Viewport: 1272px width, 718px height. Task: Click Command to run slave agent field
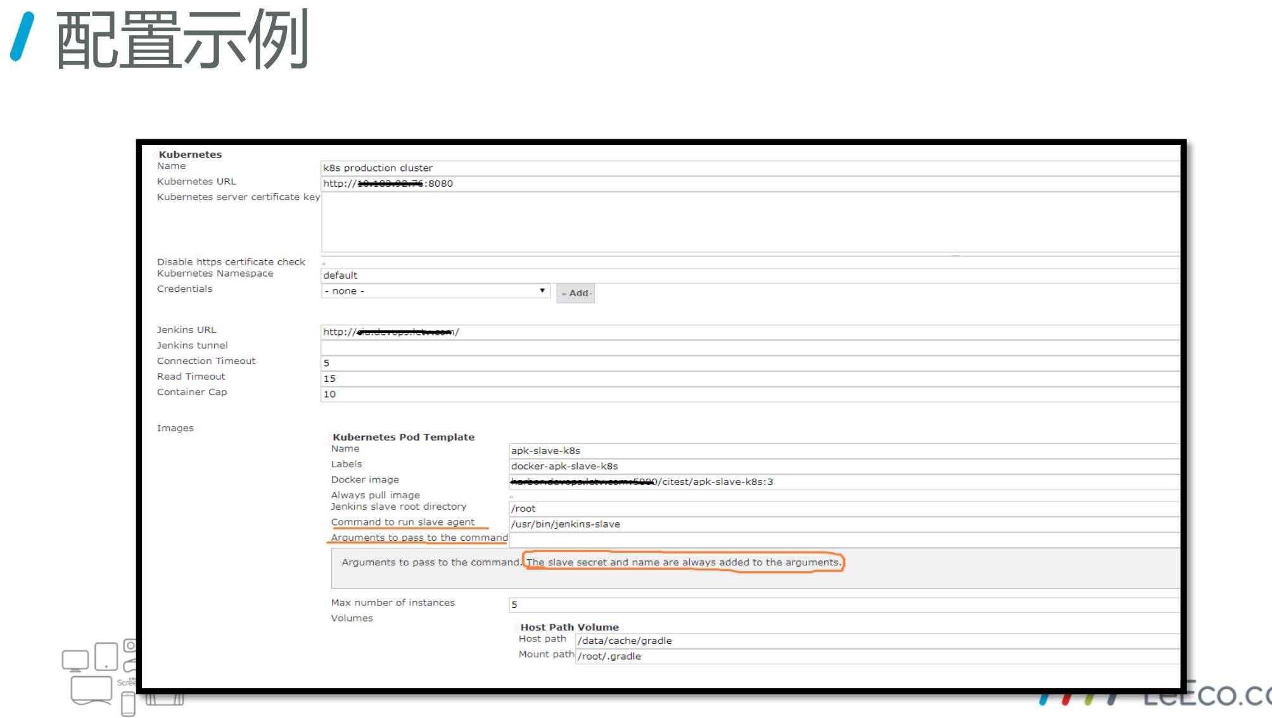[843, 524]
